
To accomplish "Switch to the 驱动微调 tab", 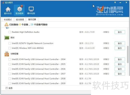I will (x=20, y=19).
